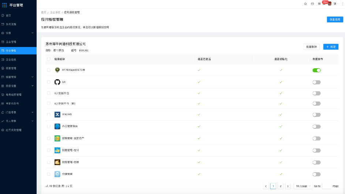Screen dimensions: 345x194
Task: Click the 财务管理-应付 blue app icon
Action: click(x=57, y=150)
